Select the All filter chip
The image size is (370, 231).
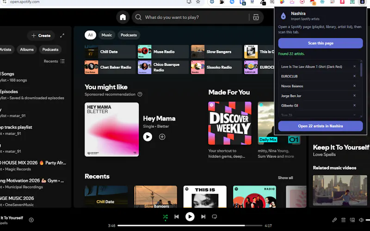(90, 35)
